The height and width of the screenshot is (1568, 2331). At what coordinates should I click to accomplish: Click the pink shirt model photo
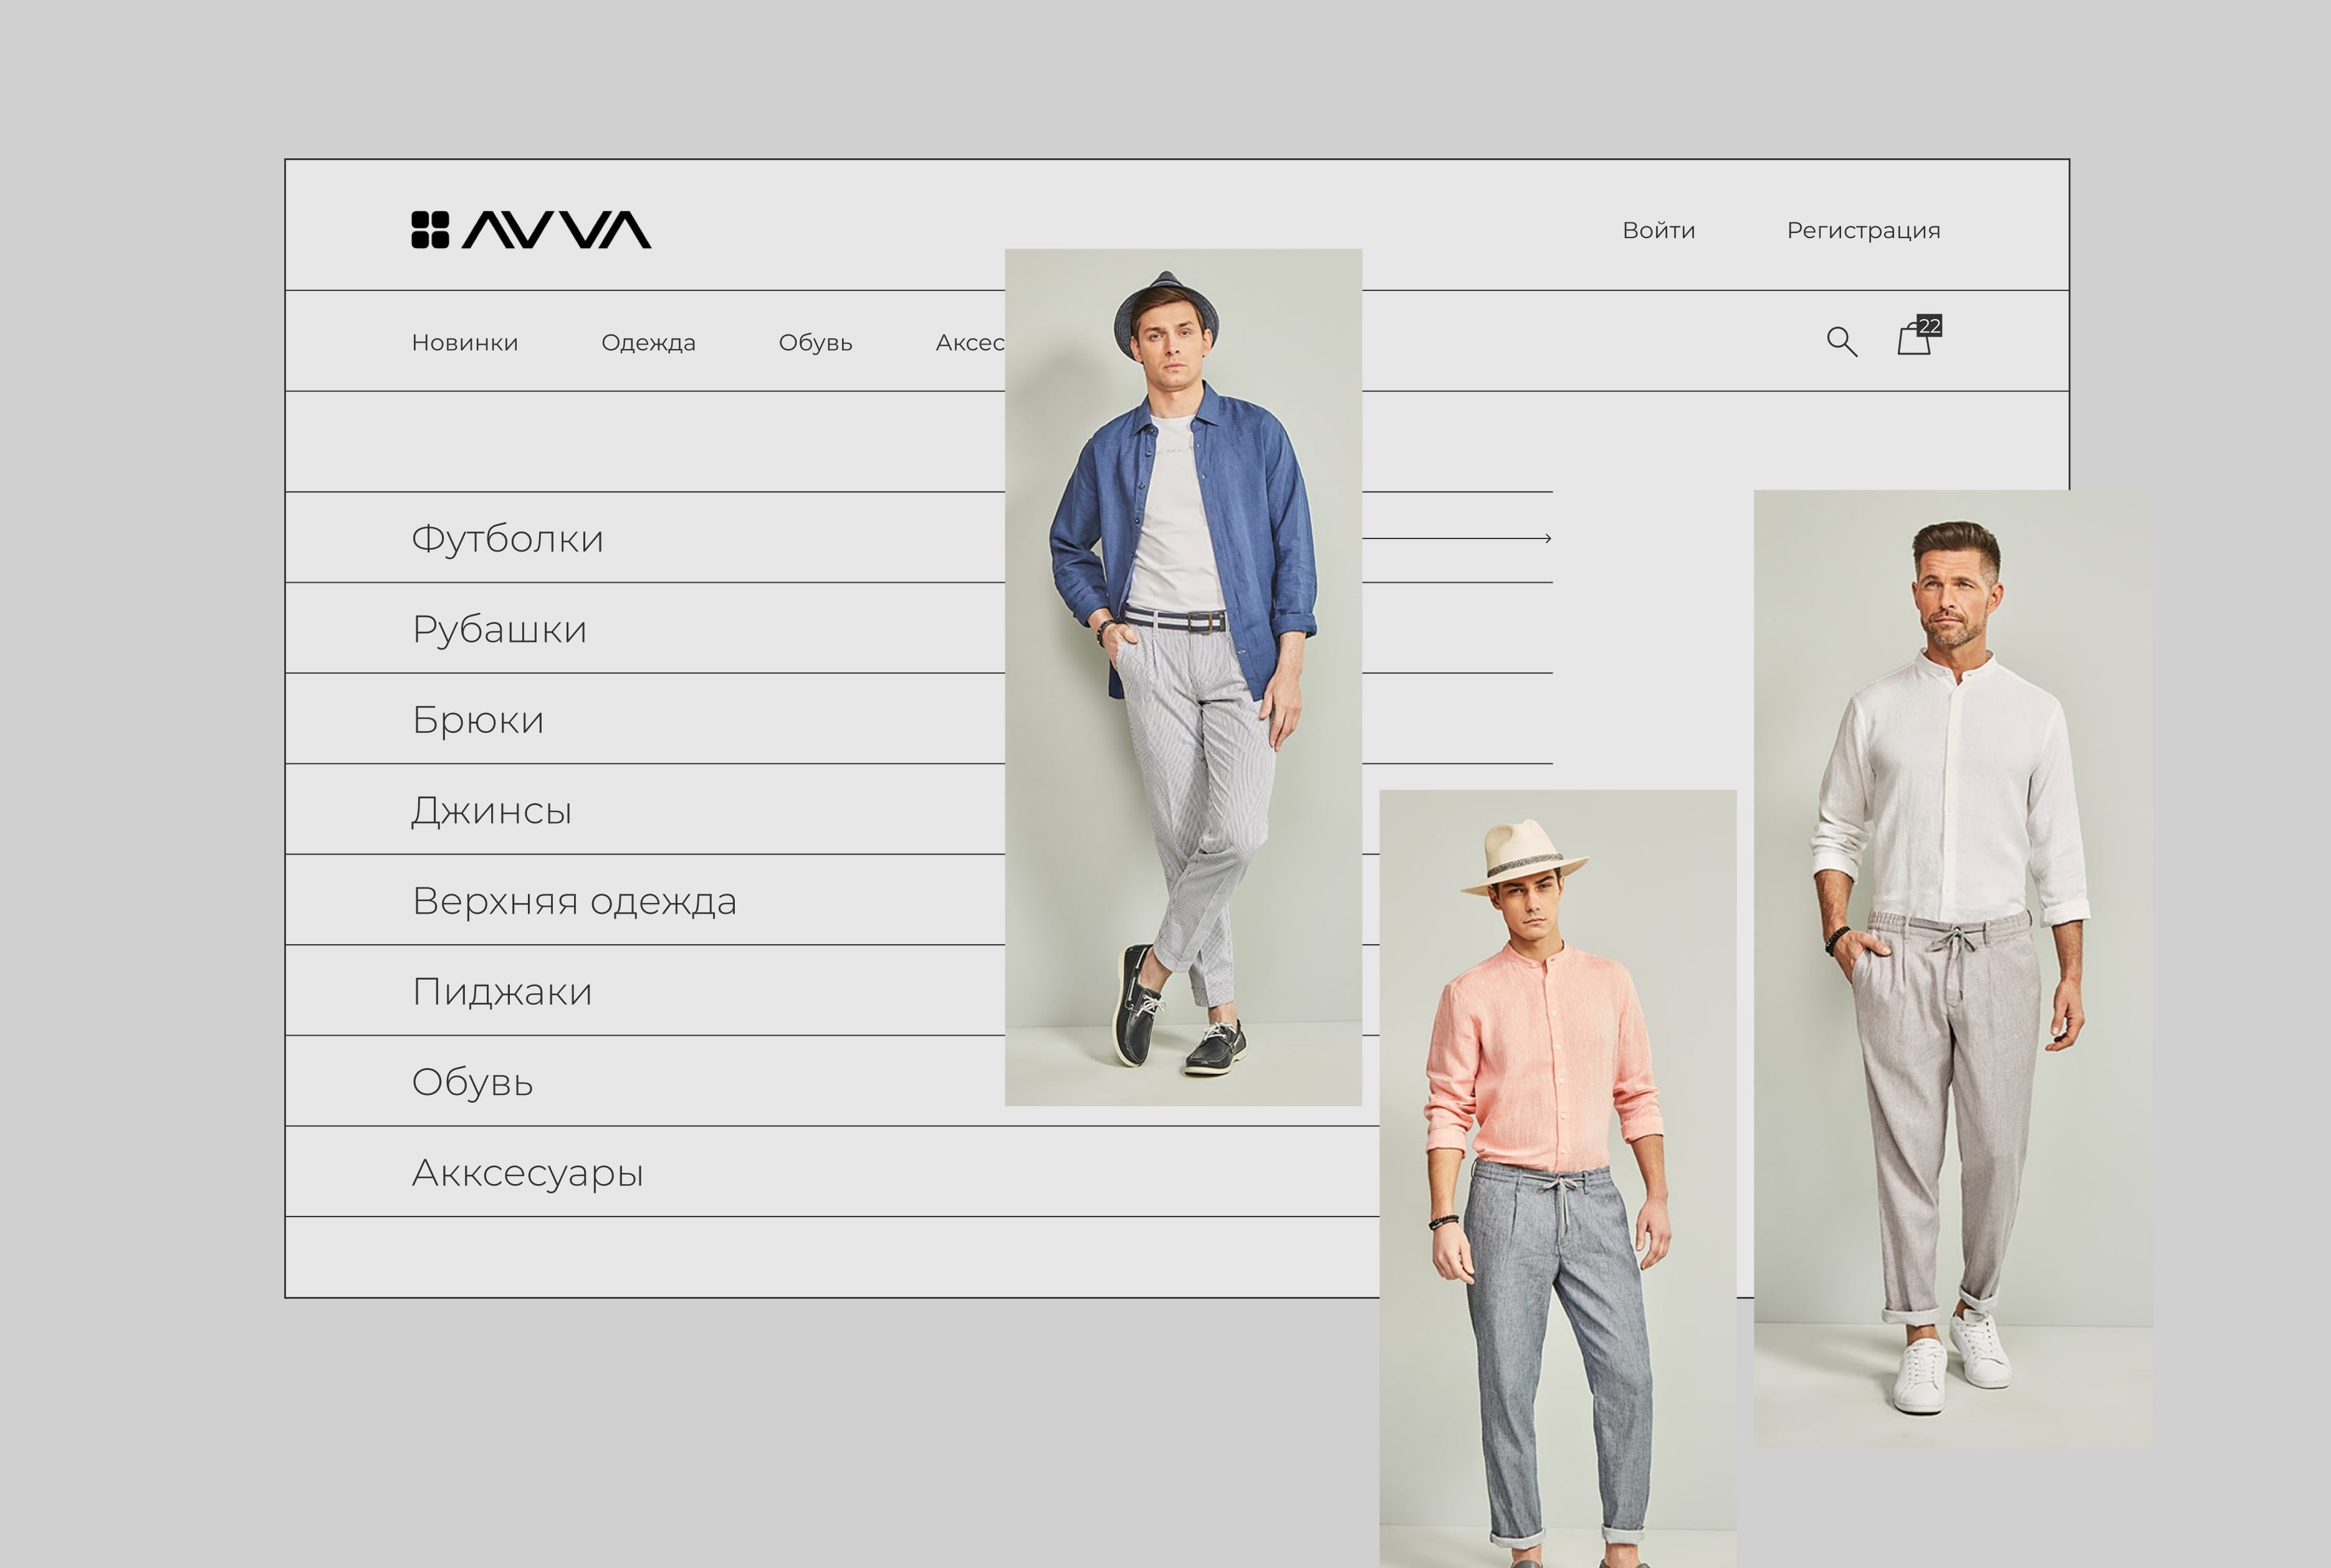[1558, 1178]
